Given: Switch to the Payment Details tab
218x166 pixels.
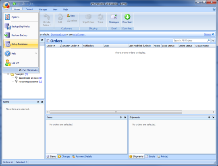Looking at the screenshot, I should pos(82,156).
